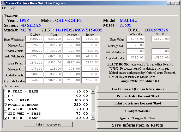Click Average Base Retail field 6925.00
Viewport: 181px width, 132px height.
tap(72, 63)
